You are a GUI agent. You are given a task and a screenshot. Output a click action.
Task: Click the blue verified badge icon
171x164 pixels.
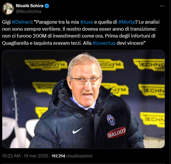(x=47, y=6)
